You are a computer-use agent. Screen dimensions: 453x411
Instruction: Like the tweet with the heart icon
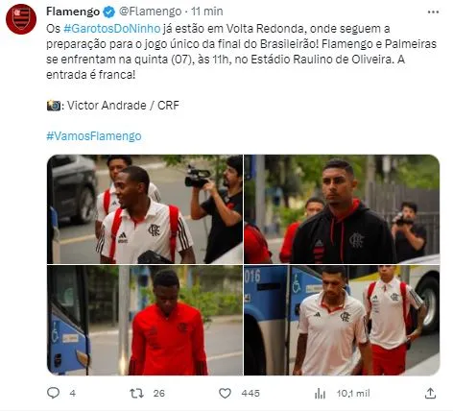225,393
